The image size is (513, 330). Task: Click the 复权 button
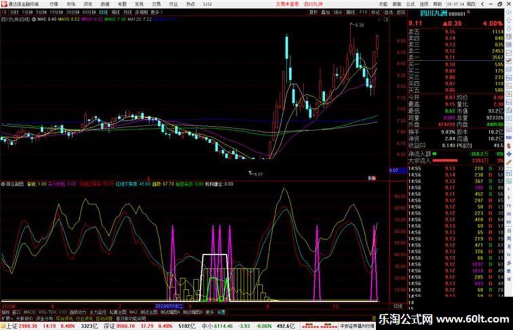pos(313,12)
